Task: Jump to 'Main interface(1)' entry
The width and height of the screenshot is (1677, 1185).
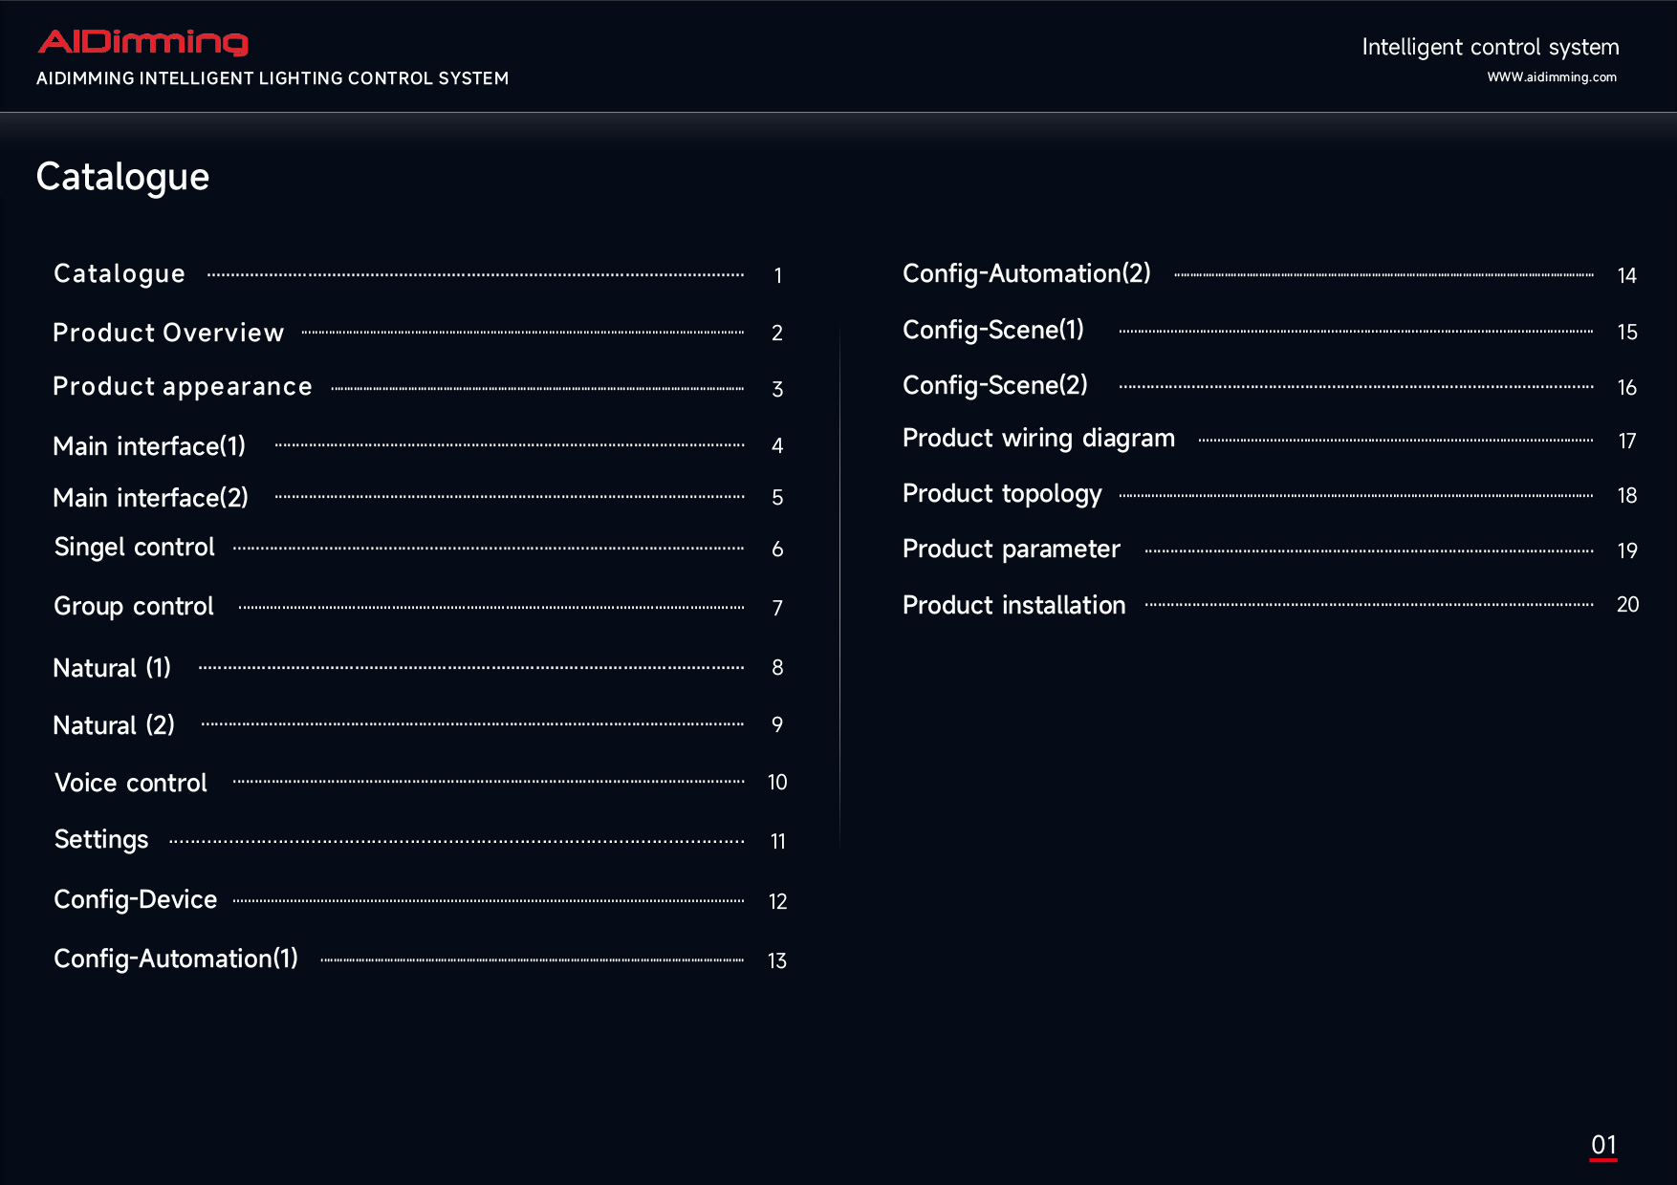Action: click(149, 446)
